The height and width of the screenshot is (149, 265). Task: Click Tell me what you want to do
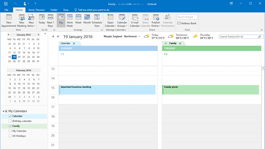[92, 10]
